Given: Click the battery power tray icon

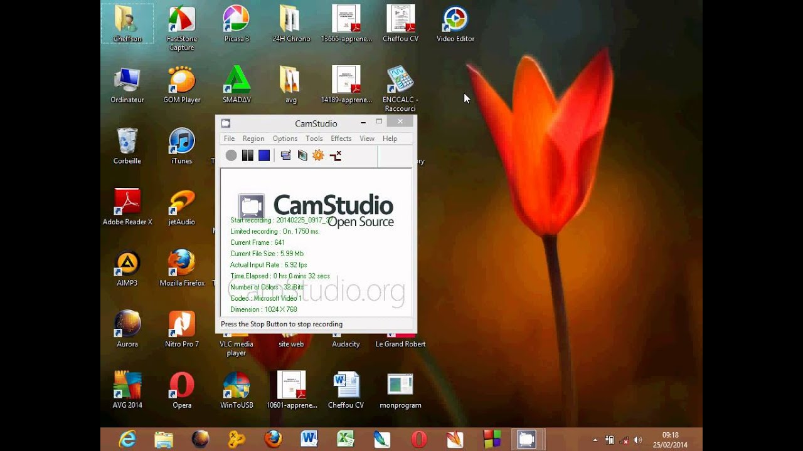Looking at the screenshot, I should tap(609, 440).
